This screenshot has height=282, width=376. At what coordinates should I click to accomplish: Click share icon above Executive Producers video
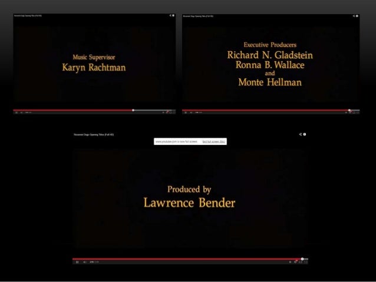(x=354, y=16)
